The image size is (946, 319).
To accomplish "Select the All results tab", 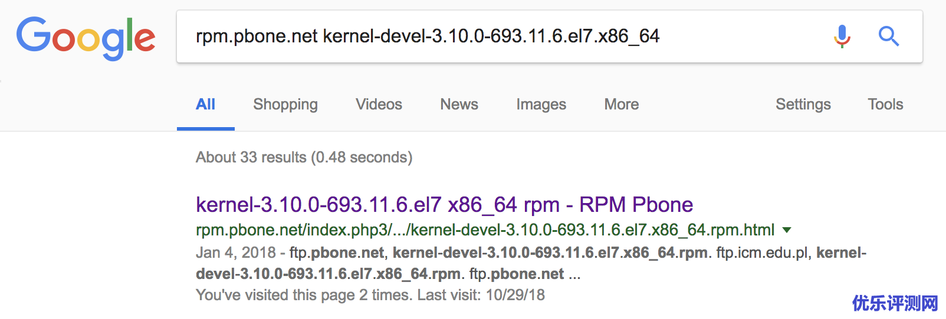I will point(205,105).
